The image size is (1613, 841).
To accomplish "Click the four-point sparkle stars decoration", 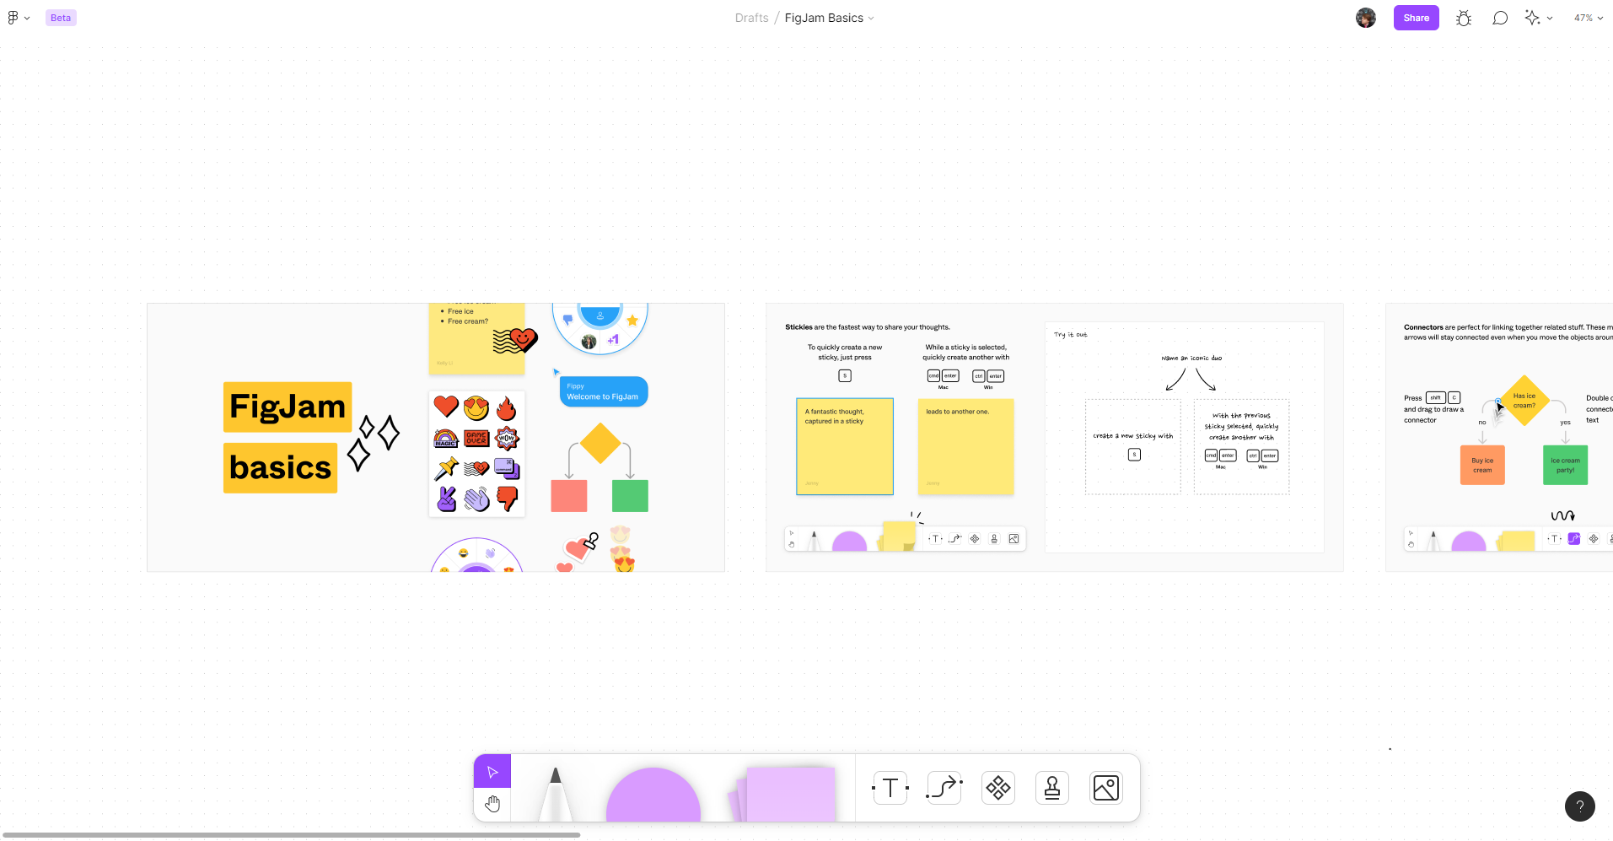I will point(374,443).
